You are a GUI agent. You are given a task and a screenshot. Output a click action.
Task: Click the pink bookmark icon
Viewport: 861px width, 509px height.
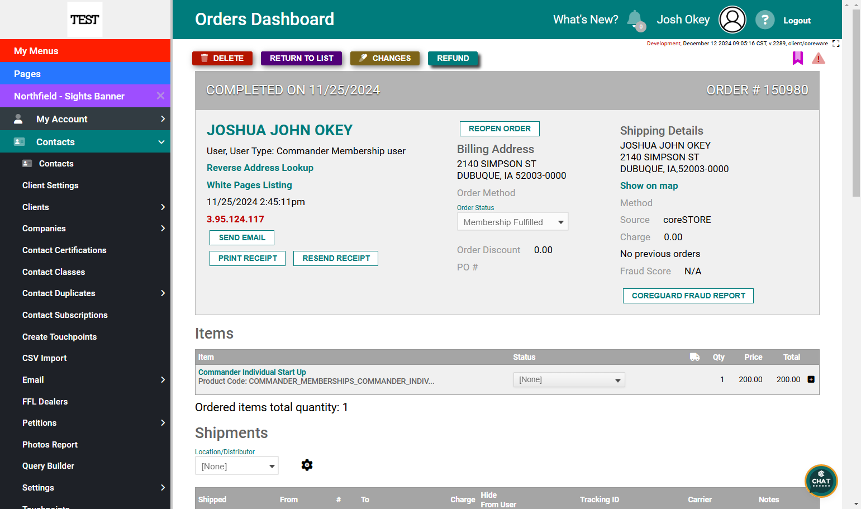[798, 58]
